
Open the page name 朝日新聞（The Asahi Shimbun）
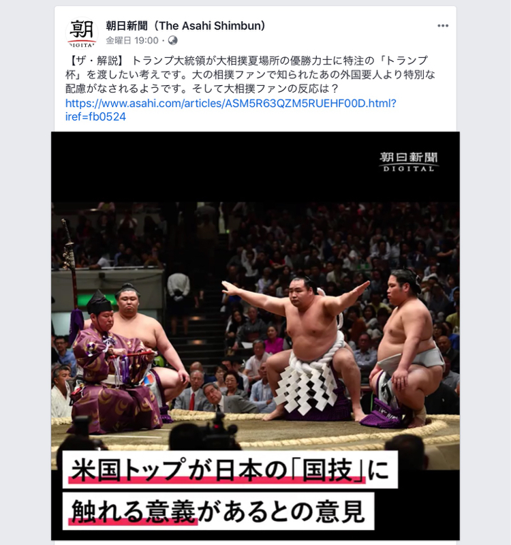[x=185, y=26]
